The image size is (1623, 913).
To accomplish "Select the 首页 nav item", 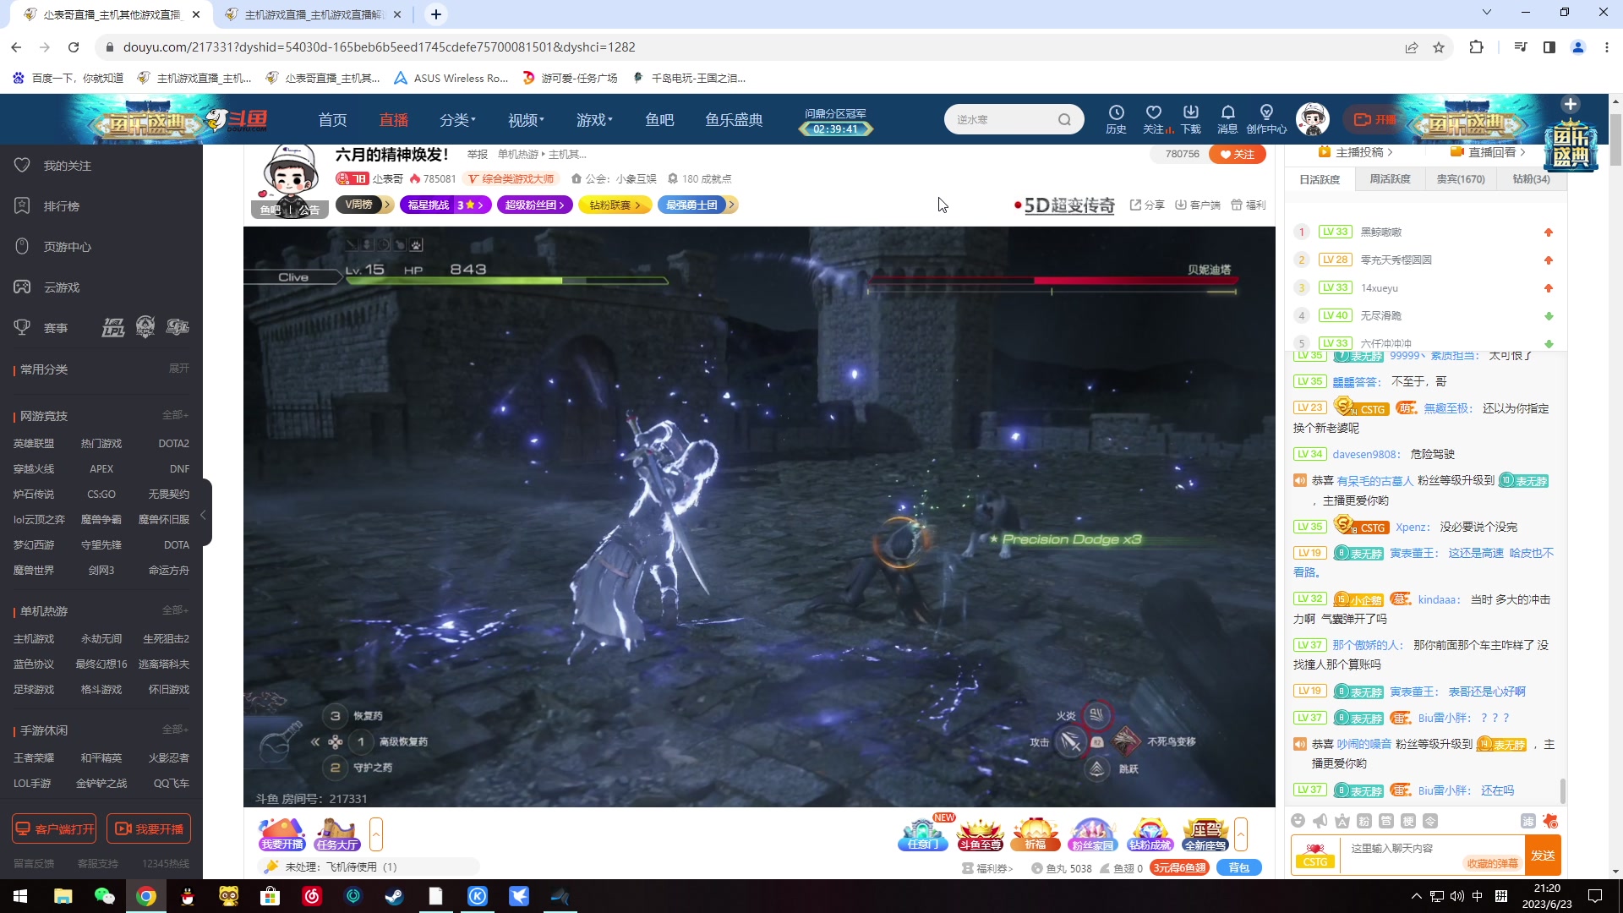I will (332, 119).
